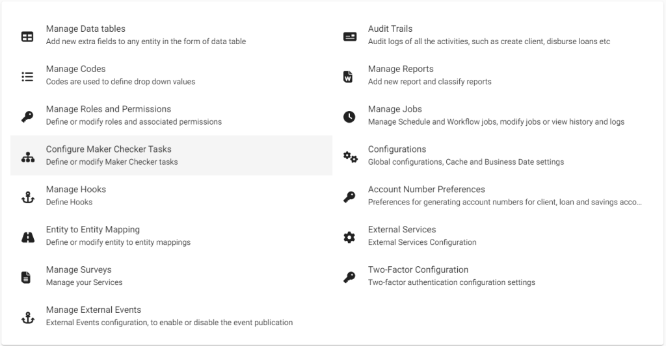Open Configure Maker Checker Tasks
666x346 pixels.
point(109,149)
